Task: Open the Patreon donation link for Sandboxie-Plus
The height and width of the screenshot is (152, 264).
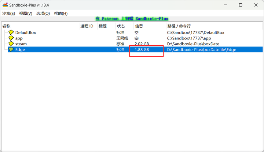Action: (x=132, y=19)
